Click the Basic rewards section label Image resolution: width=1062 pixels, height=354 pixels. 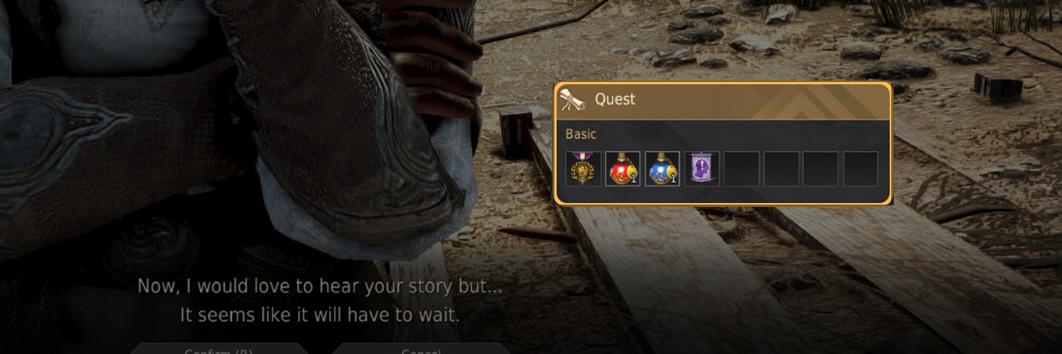pyautogui.click(x=580, y=134)
